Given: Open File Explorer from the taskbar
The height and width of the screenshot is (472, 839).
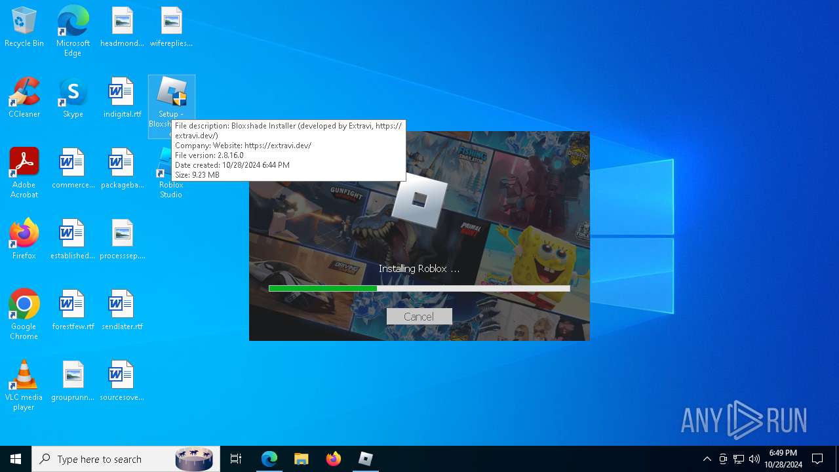Looking at the screenshot, I should coord(302,459).
